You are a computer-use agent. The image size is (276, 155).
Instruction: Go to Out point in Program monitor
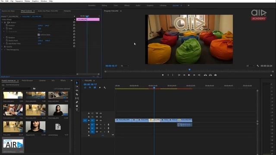[x=199, y=75]
